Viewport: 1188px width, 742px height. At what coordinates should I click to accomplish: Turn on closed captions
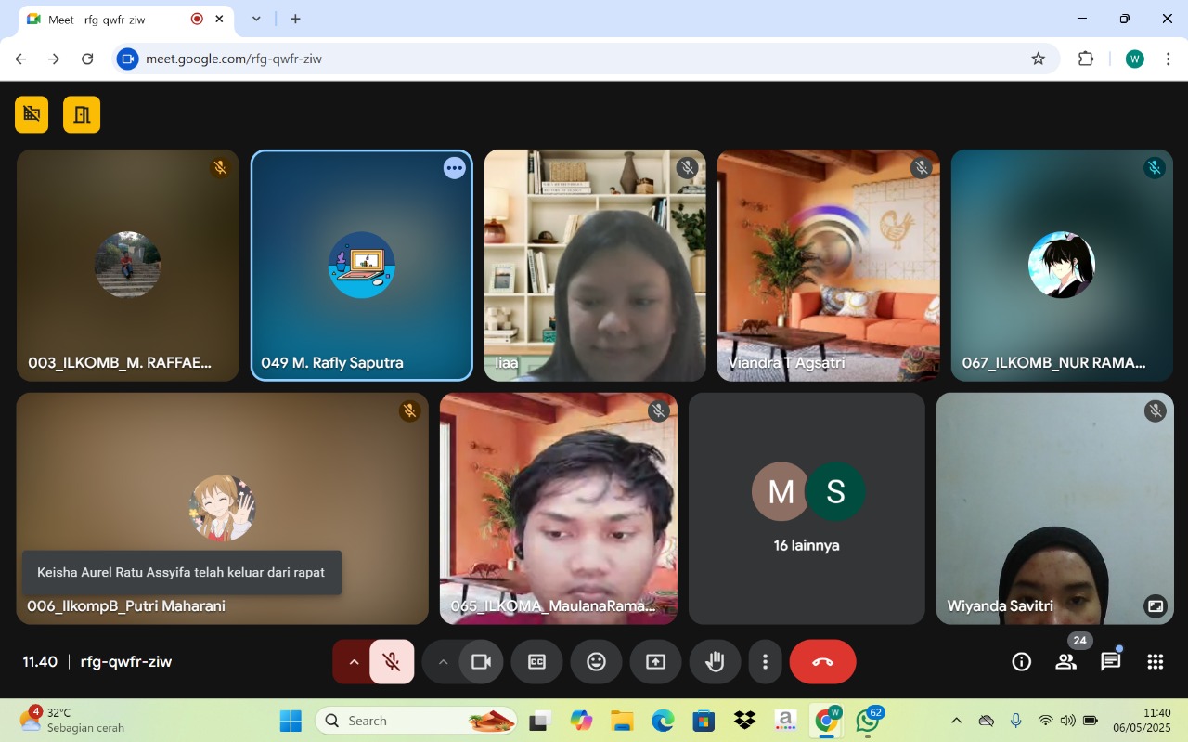pos(536,662)
